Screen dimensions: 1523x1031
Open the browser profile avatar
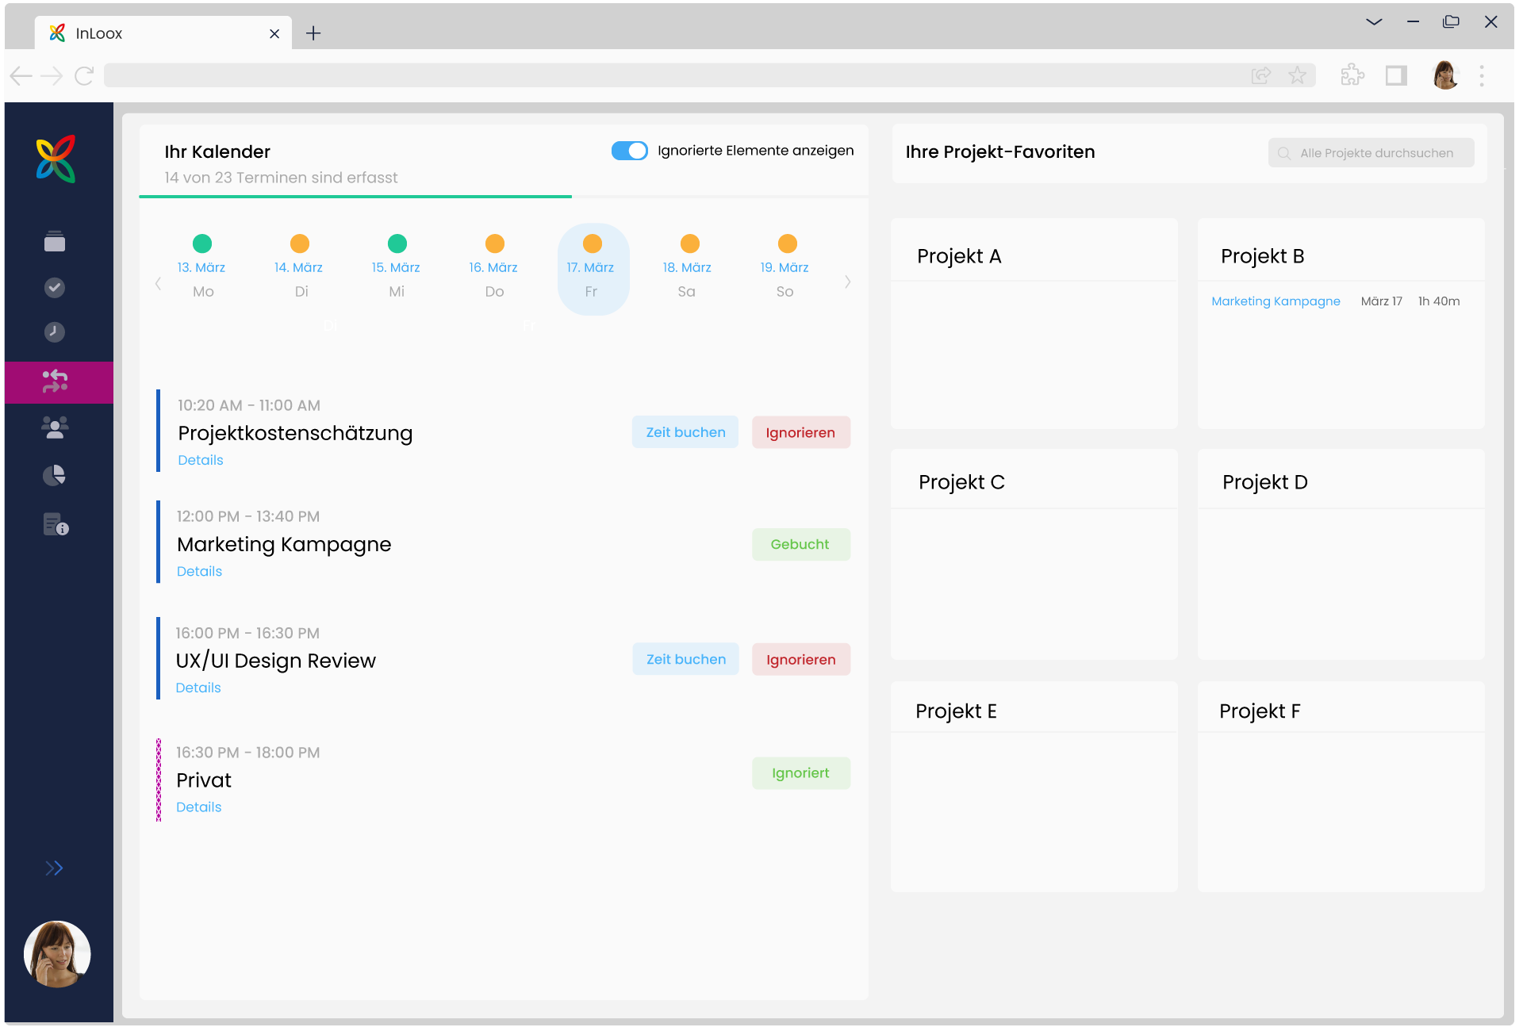1445,75
